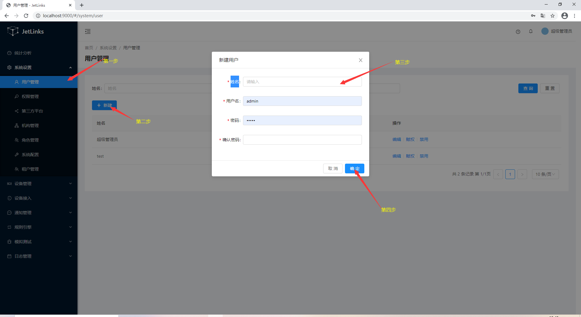Open a new browser tab

coord(82,5)
